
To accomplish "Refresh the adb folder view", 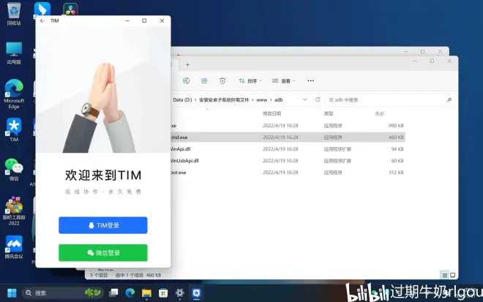I will pyautogui.click(x=318, y=99).
